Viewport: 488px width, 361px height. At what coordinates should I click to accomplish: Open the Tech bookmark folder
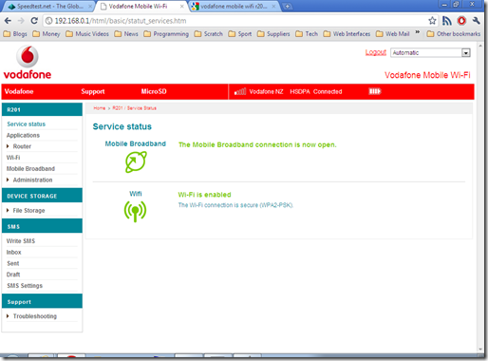[x=307, y=34]
